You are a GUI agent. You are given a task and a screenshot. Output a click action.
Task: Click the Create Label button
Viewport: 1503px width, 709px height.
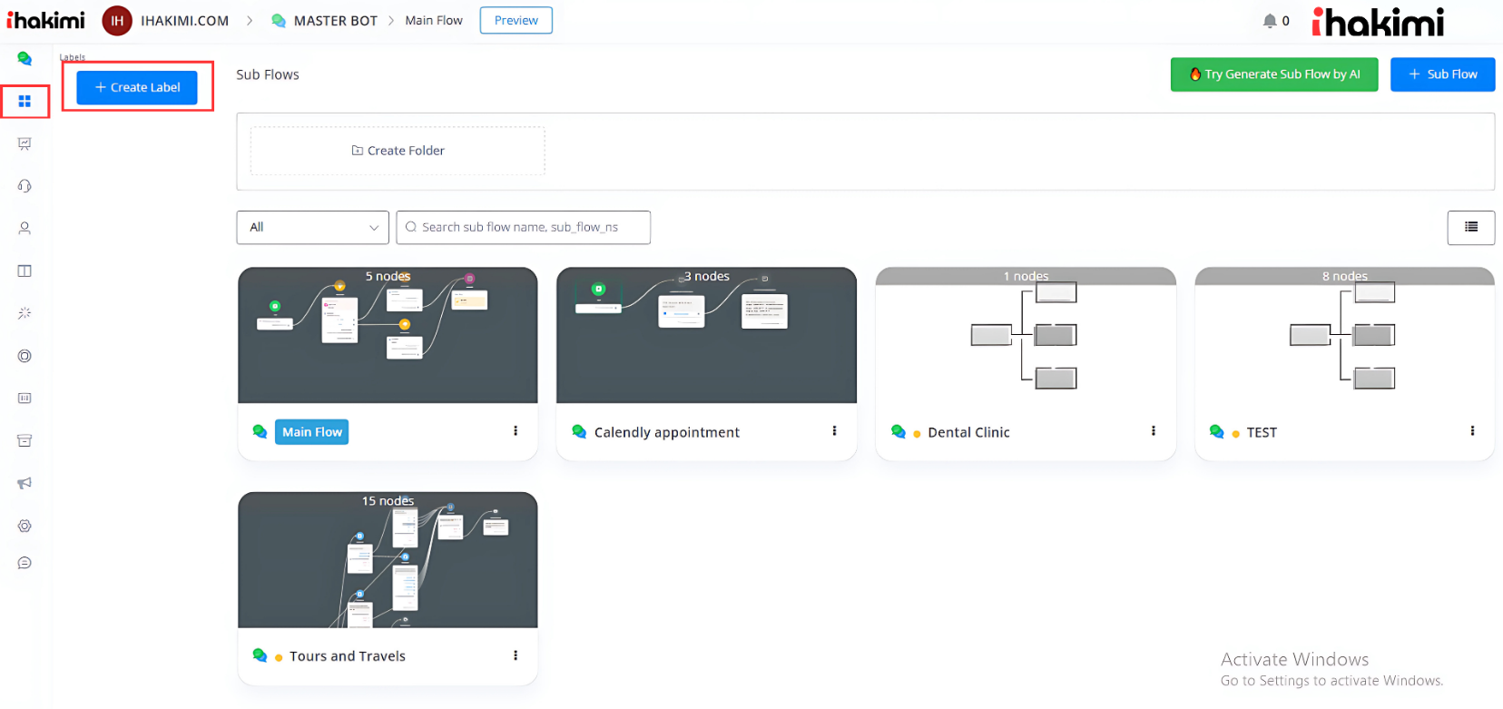(x=137, y=87)
